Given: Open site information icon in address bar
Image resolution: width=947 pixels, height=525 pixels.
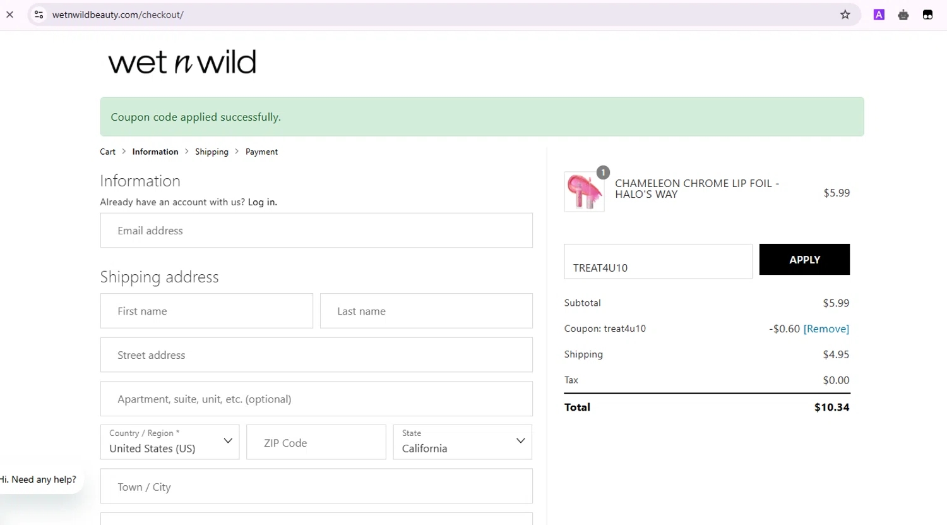Looking at the screenshot, I should pos(39,15).
